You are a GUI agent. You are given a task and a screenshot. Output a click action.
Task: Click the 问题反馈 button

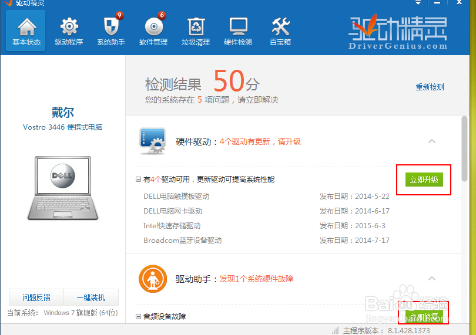36,297
